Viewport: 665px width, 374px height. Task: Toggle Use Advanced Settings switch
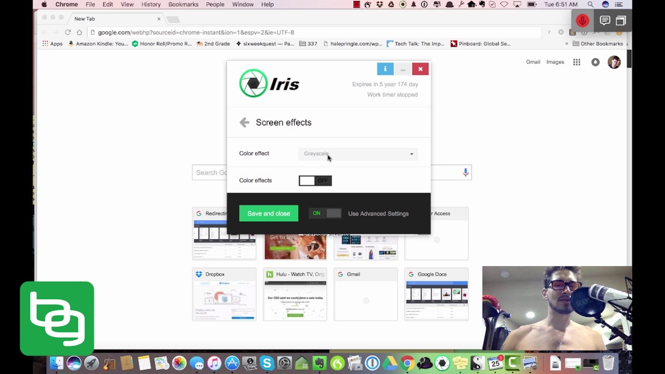(325, 213)
